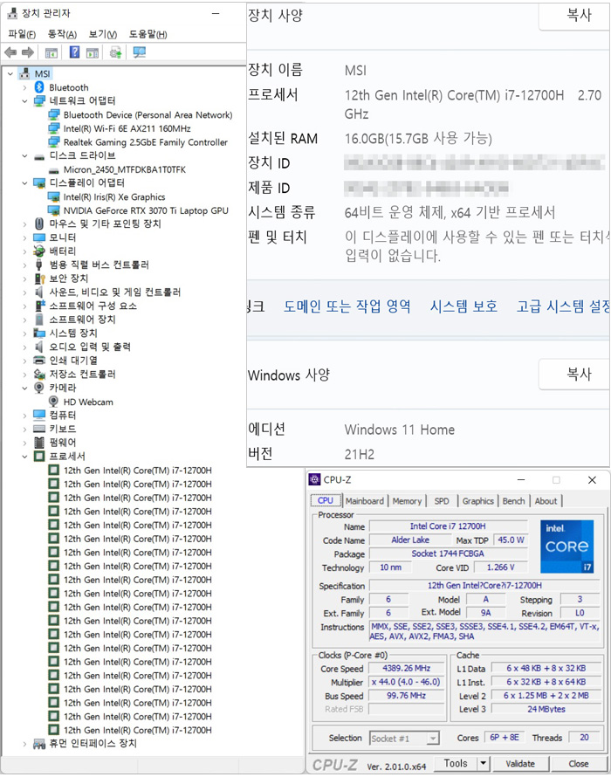Click the 소프트웨어 구성 요소 category icon
The width and height of the screenshot is (611, 777).
(39, 306)
